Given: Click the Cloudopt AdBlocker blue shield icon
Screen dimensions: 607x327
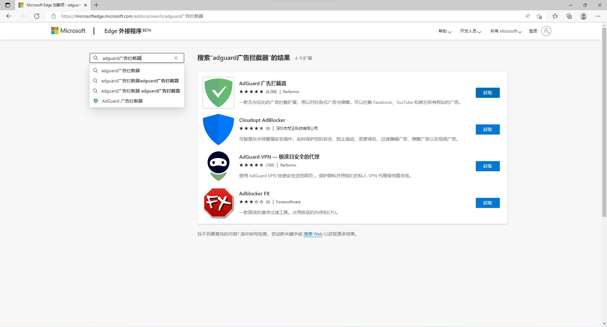Looking at the screenshot, I should [218, 129].
